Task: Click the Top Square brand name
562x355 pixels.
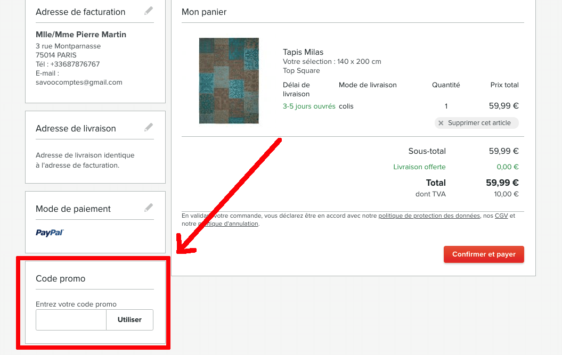Action: (x=301, y=71)
